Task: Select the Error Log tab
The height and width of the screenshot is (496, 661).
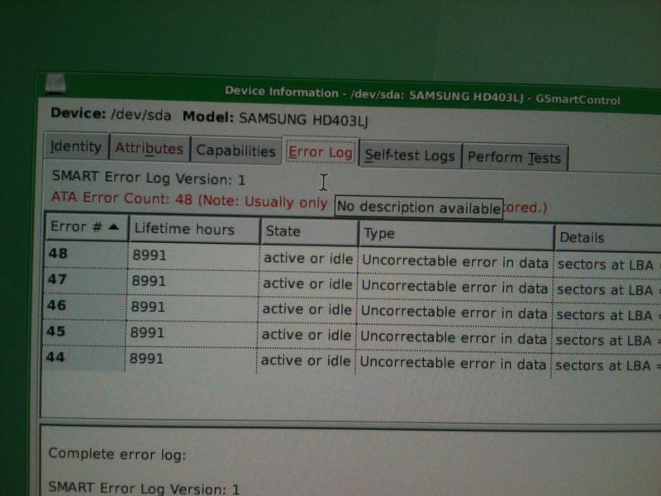Action: click(x=321, y=152)
